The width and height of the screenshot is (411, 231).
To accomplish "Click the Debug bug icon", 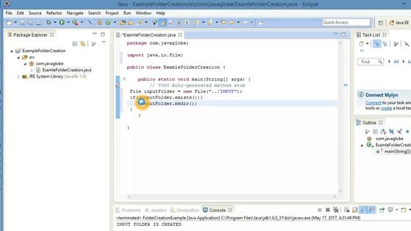I will click(x=49, y=23).
